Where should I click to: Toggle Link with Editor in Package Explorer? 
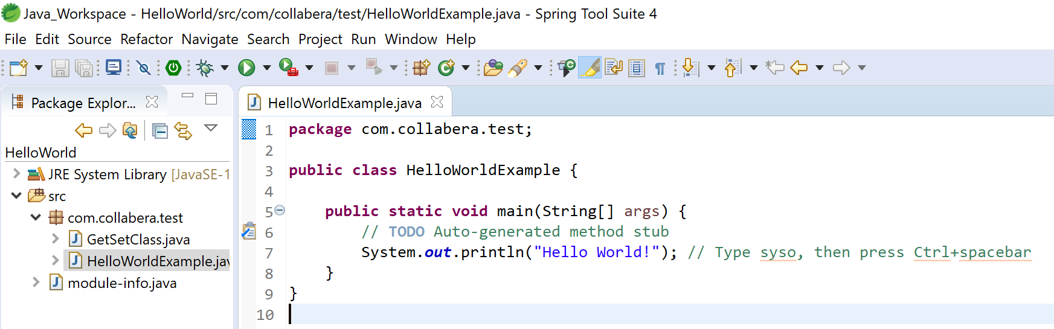[x=183, y=130]
